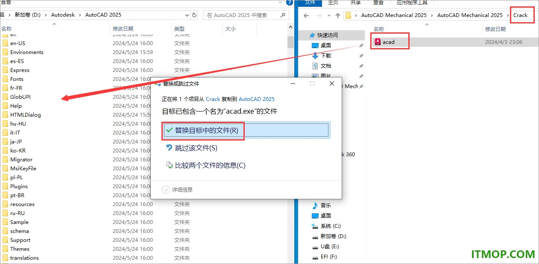The height and width of the screenshot is (264, 539).
Task: Click the Fonts folder icon
Action: point(5,79)
